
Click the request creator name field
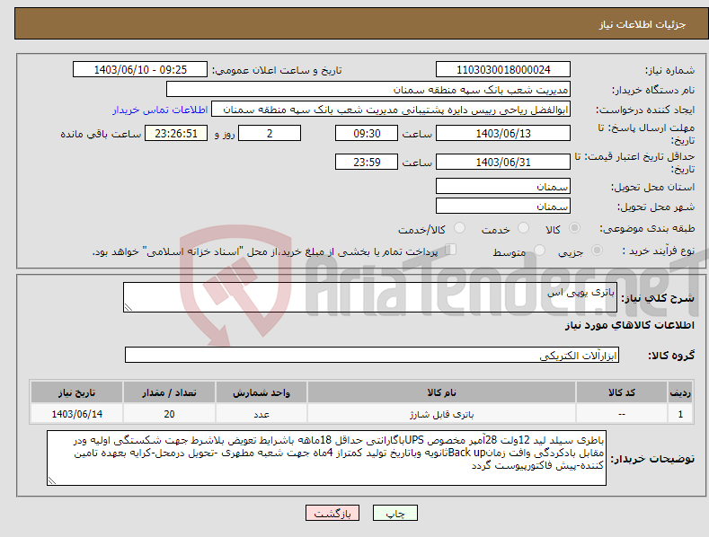pyautogui.click(x=391, y=109)
